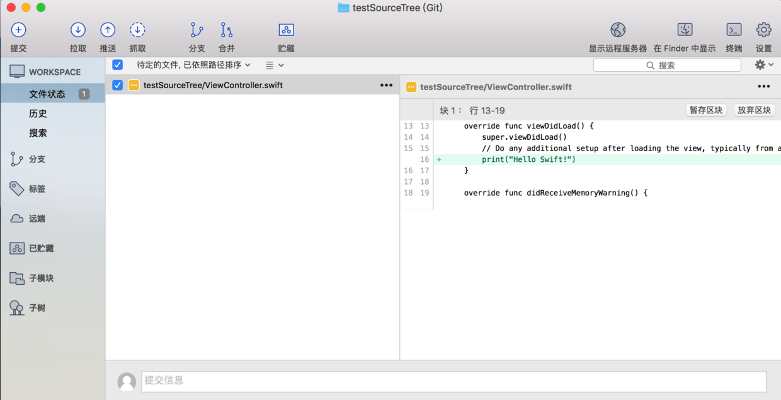Open 显示远程服务器 globe icon
781x400 pixels.
tap(618, 30)
